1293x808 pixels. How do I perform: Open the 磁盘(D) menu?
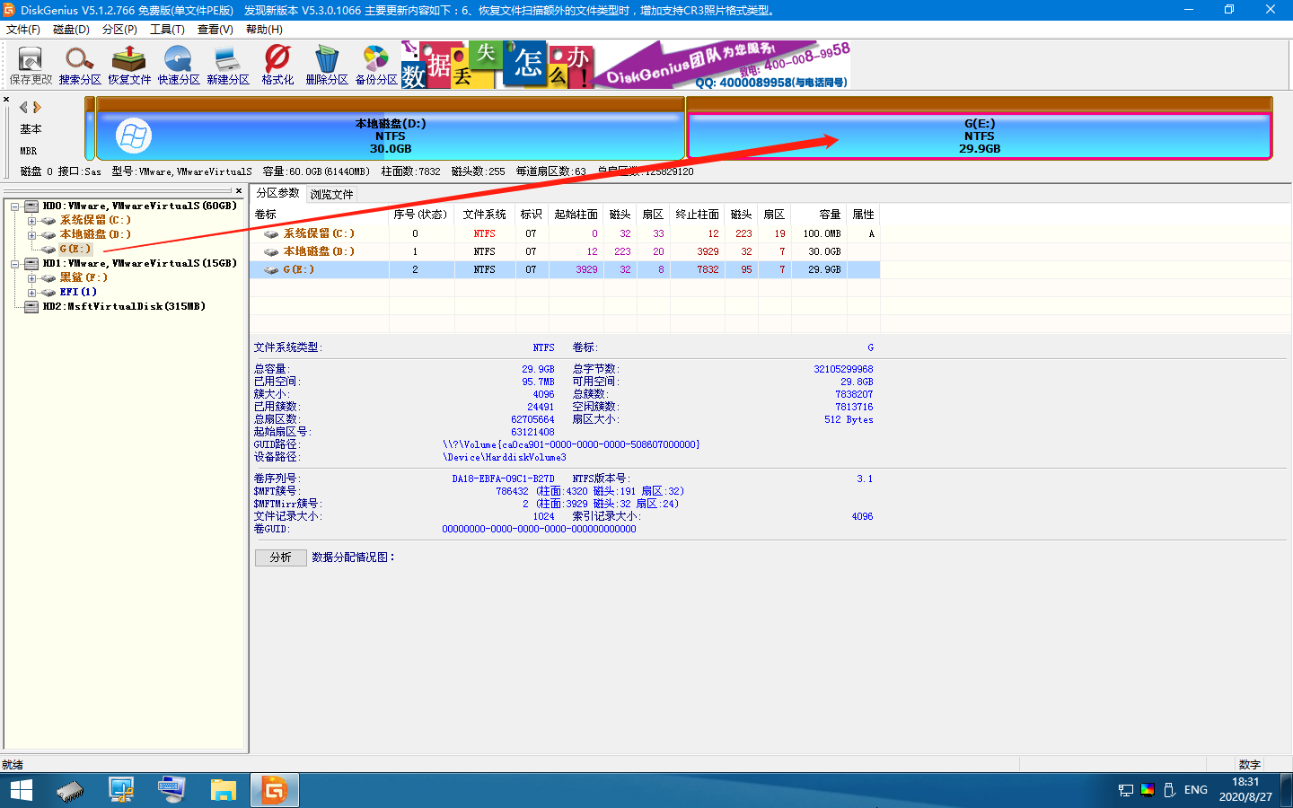pos(71,30)
